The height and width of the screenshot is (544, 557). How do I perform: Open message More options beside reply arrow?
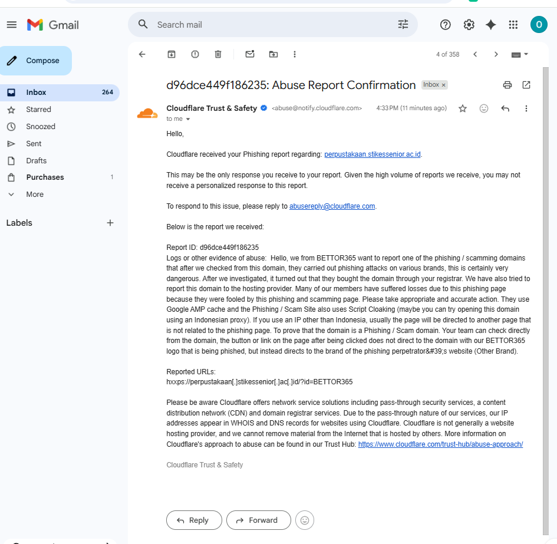(526, 108)
